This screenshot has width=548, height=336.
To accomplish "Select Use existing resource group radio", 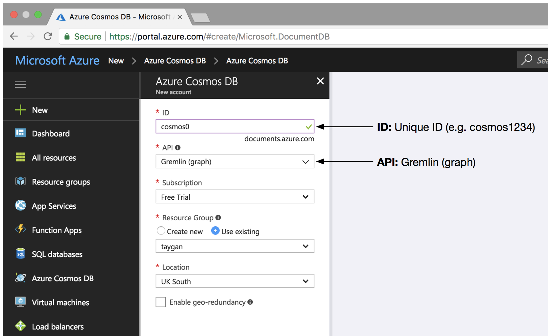I will [215, 231].
